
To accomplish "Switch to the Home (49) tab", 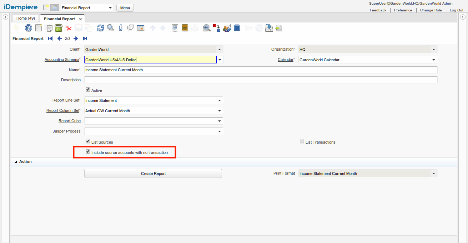I will (26, 19).
